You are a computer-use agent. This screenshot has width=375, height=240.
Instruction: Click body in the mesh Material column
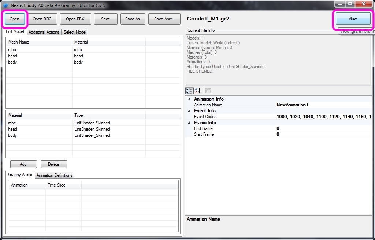78,62
